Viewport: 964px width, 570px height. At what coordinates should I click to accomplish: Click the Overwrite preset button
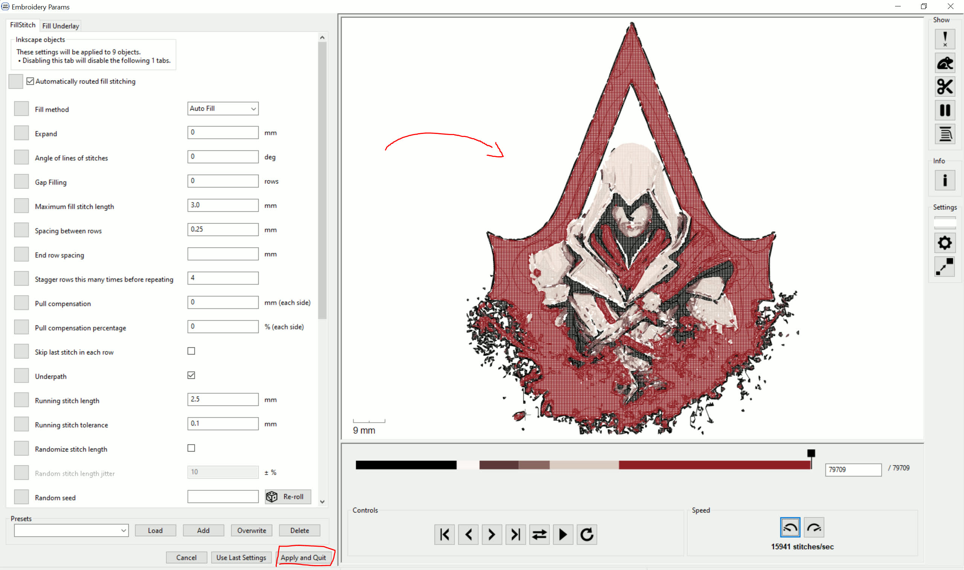252,530
